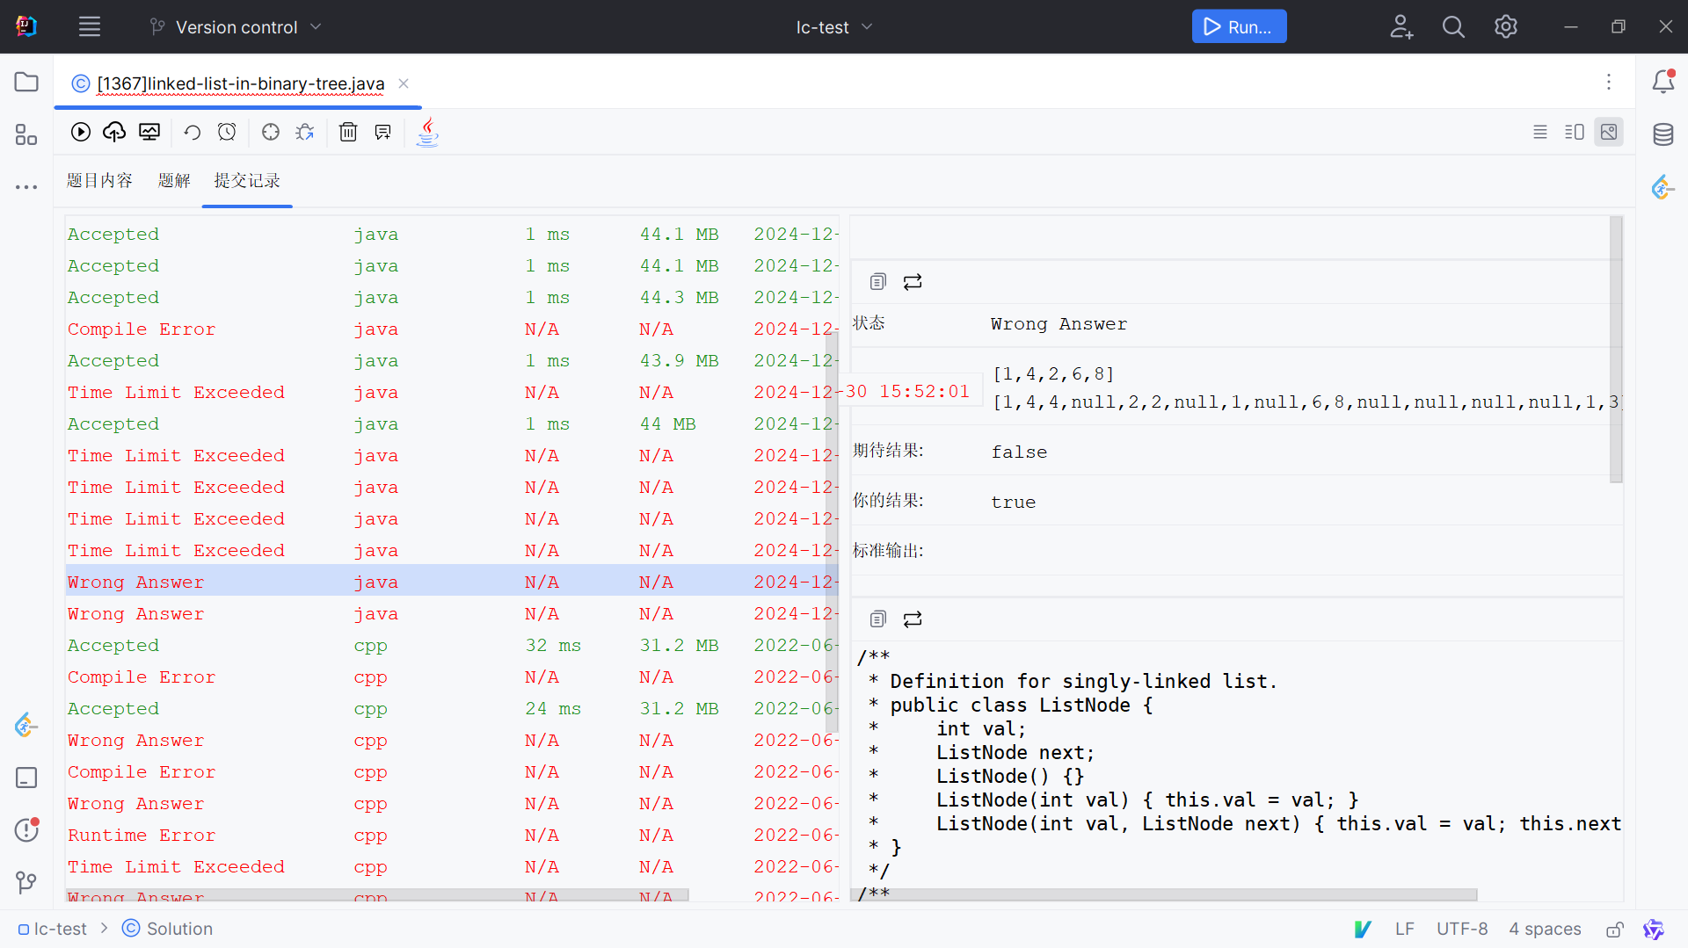
Task: Click Solution breadcrumb in status bar
Action: tap(168, 929)
